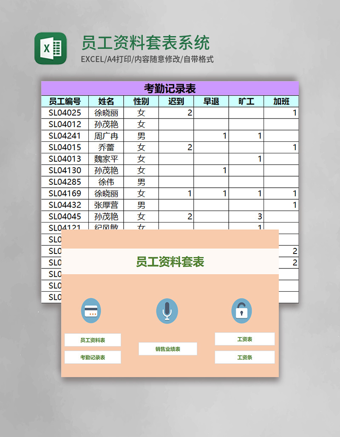Select the 迟到 column header
The height and width of the screenshot is (437, 340).
click(176, 101)
